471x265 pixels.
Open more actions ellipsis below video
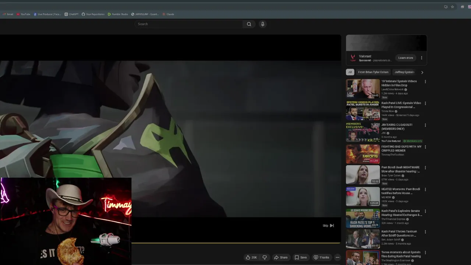pos(337,257)
